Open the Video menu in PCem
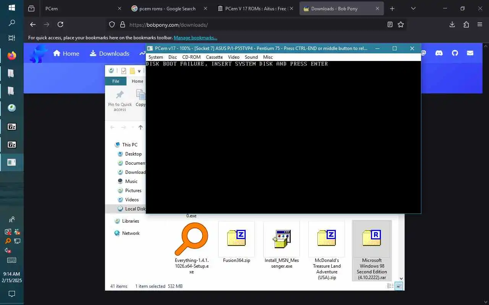The image size is (489, 305). pos(234,57)
